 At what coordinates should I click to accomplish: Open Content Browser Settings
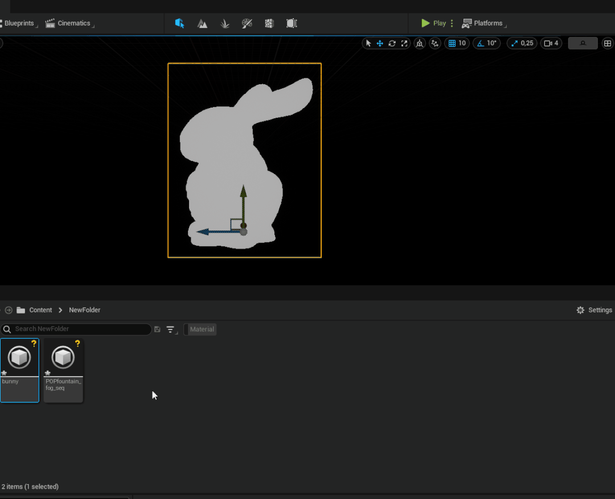click(x=594, y=310)
